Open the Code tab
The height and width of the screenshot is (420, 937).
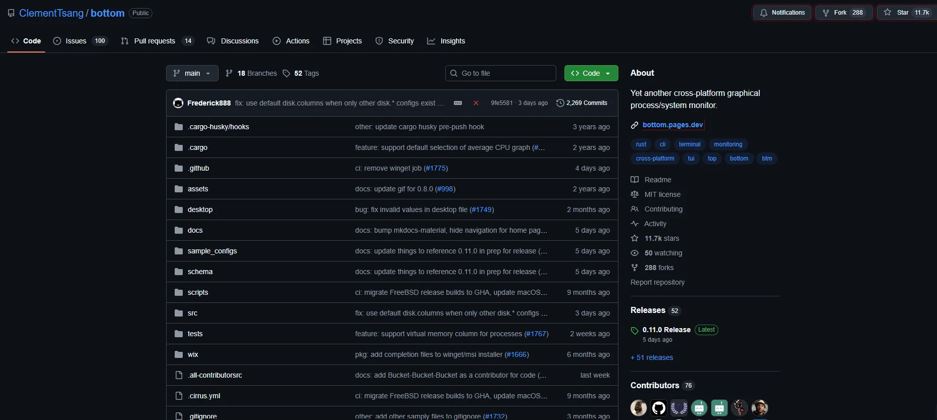[x=26, y=41]
